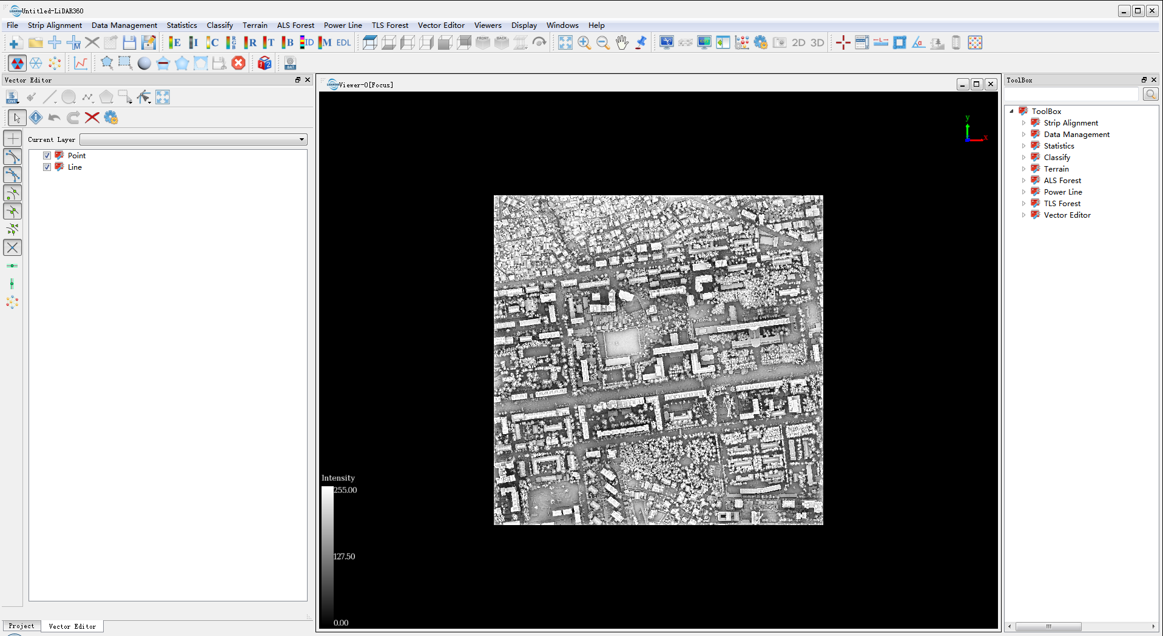1163x636 pixels.
Task: Expand the Power Line node in ToolBox
Action: click(x=1023, y=192)
